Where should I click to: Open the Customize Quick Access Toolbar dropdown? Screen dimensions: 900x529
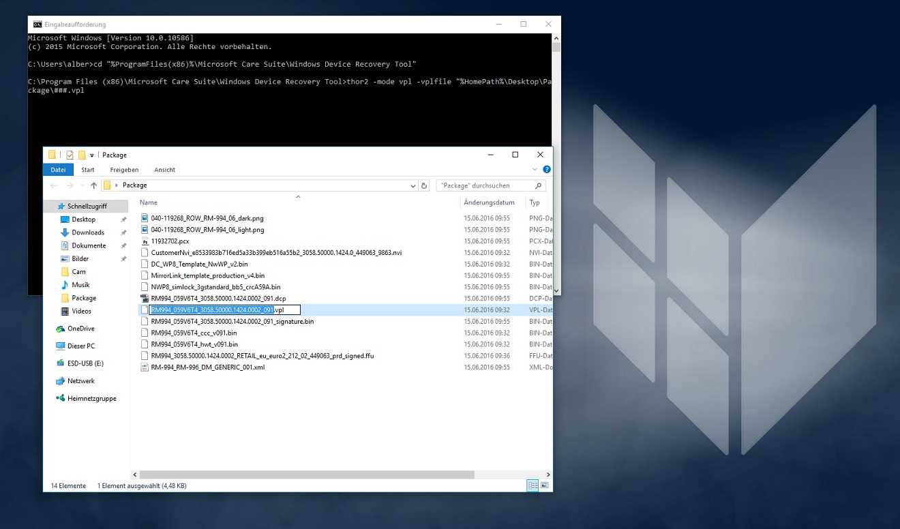point(91,155)
